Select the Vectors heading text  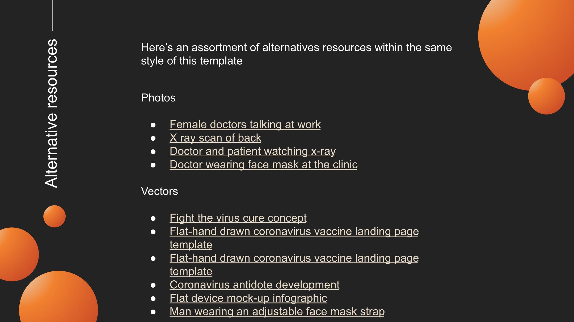159,191
